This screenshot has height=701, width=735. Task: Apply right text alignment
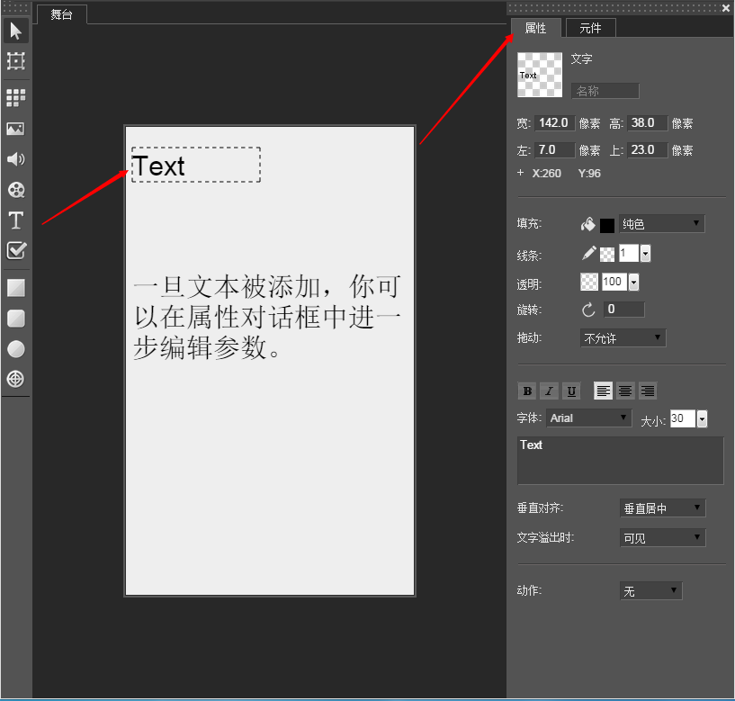[648, 391]
